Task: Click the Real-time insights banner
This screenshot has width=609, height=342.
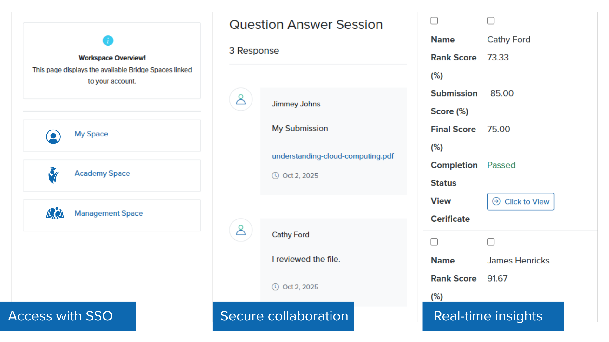Action: (x=493, y=316)
